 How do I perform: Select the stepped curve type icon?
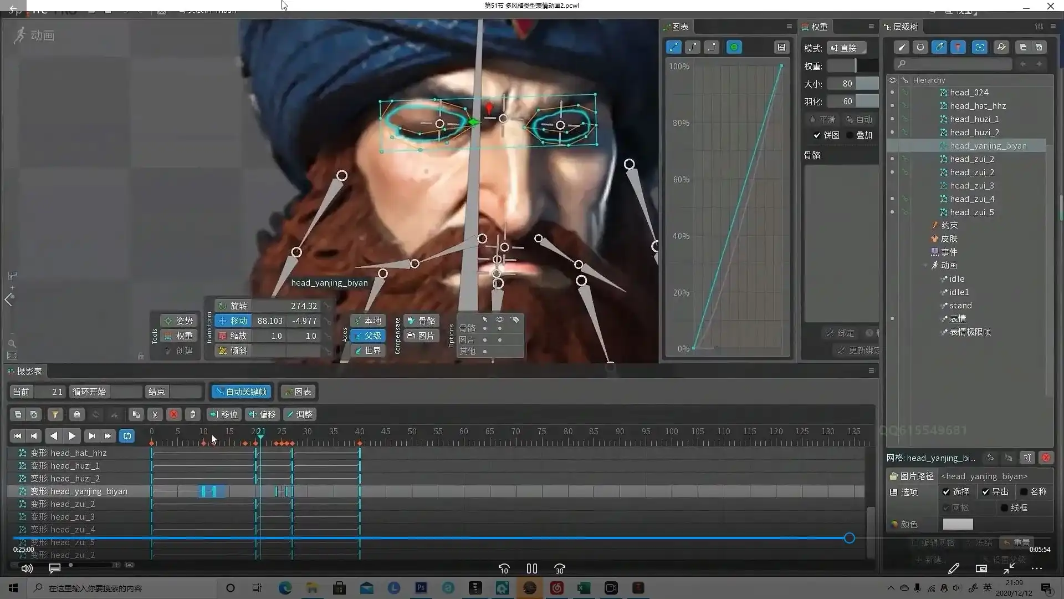click(x=712, y=48)
